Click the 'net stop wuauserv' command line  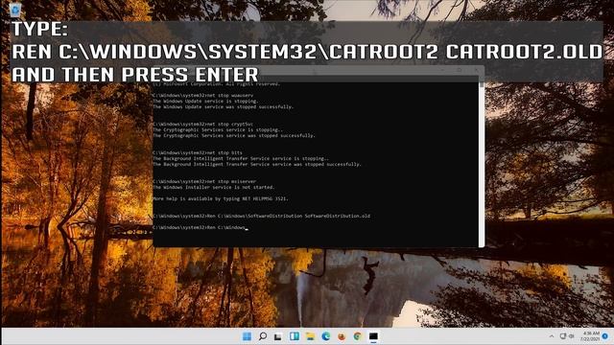click(x=203, y=95)
